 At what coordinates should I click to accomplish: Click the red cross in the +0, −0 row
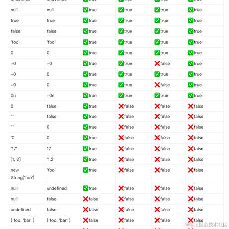click(157, 63)
